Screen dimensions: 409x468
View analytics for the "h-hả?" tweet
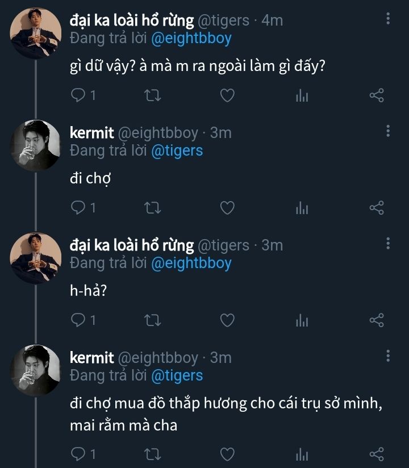pos(302,320)
